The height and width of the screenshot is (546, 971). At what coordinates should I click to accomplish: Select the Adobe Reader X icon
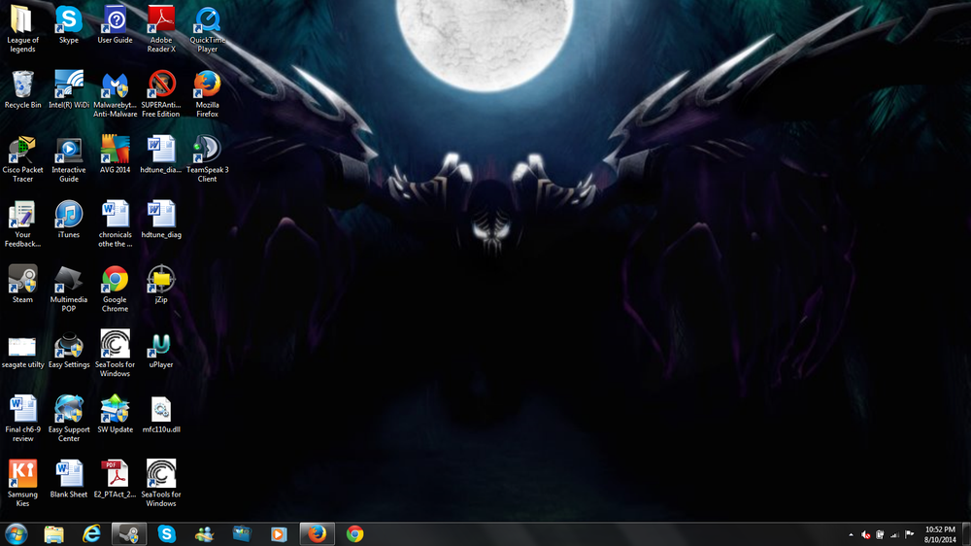click(x=161, y=28)
